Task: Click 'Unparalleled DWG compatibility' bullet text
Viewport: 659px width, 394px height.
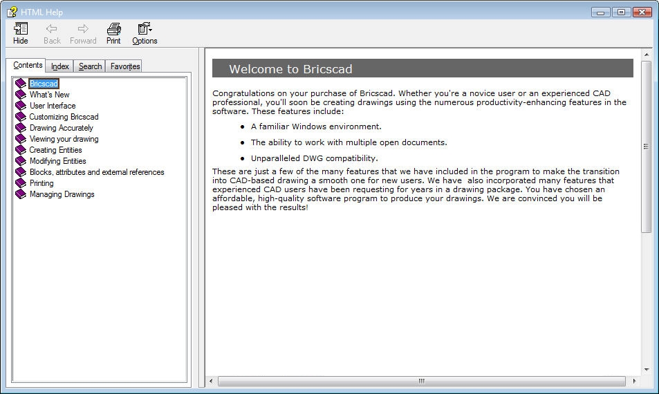Action: click(315, 158)
